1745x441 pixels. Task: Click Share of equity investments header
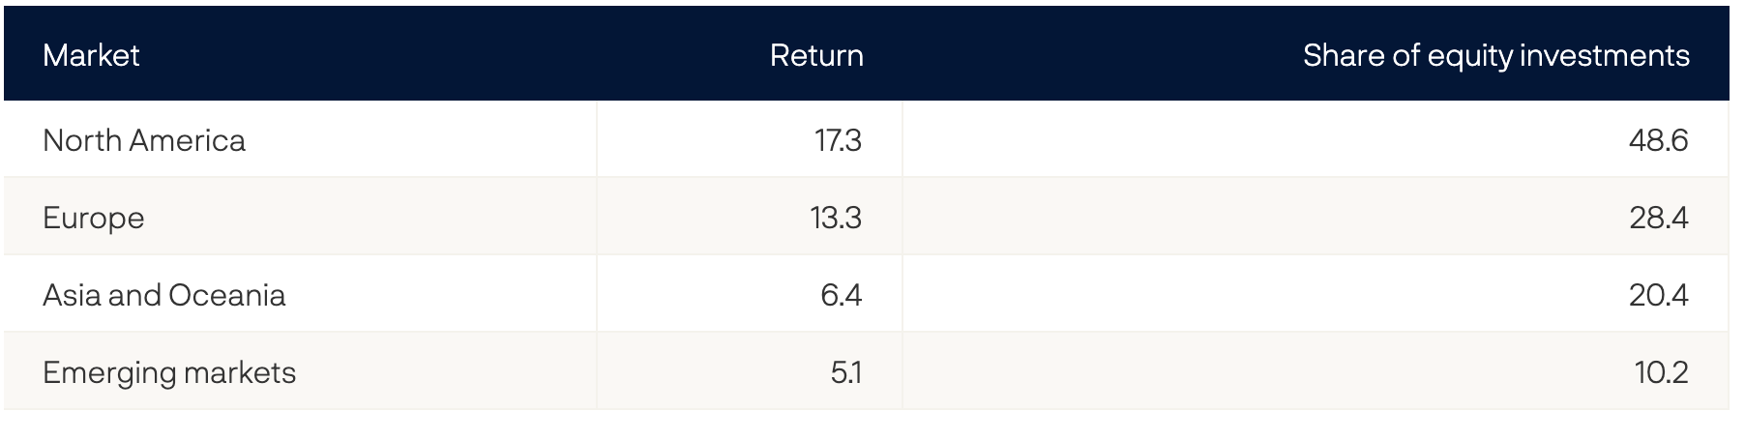click(1495, 55)
